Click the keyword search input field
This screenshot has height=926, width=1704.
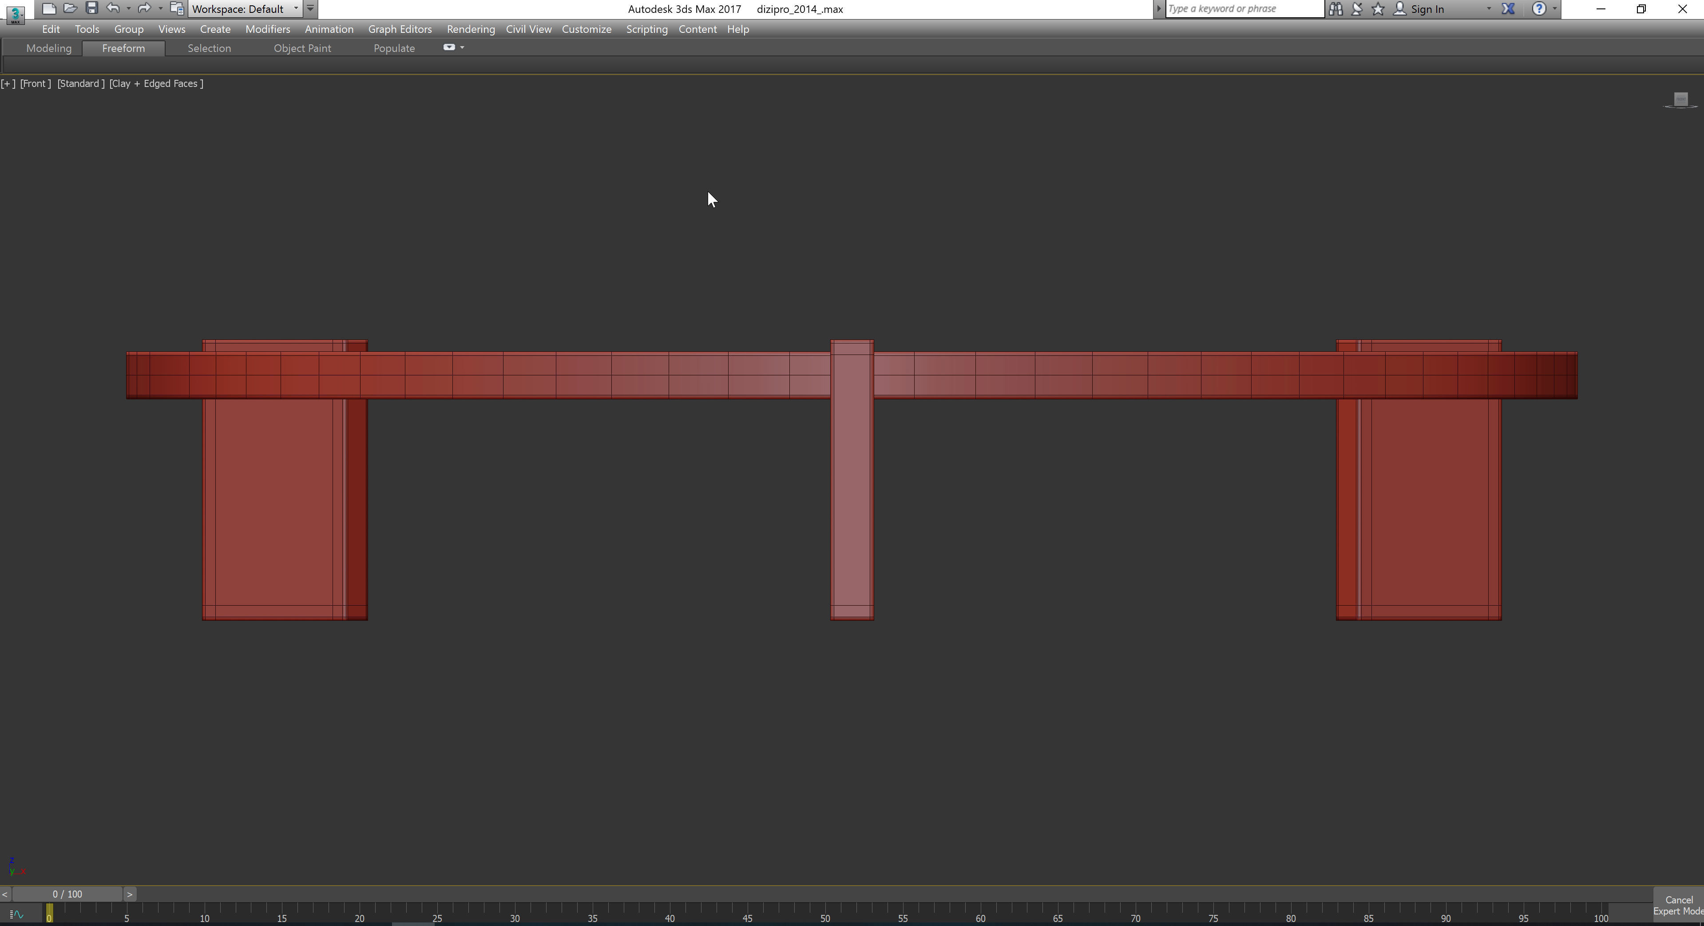pyautogui.click(x=1244, y=8)
